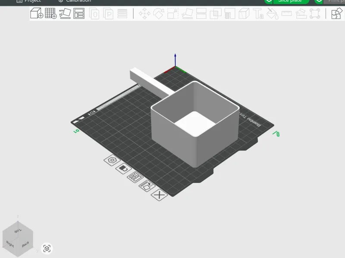Image resolution: width=345 pixels, height=258 pixels.
Task: Click Top face of view cube
Action: [x=18, y=230]
